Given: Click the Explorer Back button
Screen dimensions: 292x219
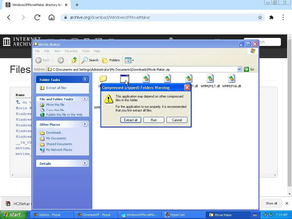Looking at the screenshot, I should [x=43, y=60].
